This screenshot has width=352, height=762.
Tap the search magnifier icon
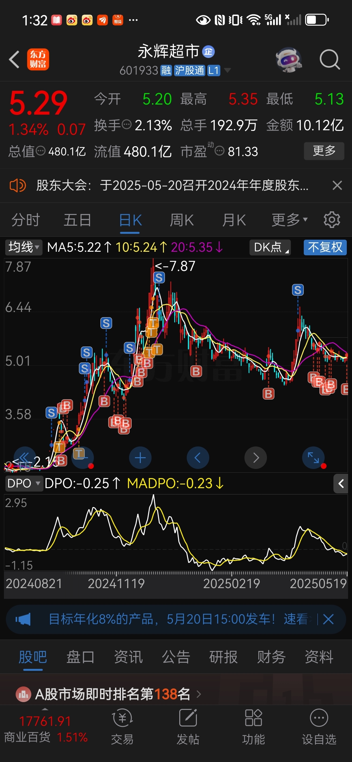tap(330, 60)
